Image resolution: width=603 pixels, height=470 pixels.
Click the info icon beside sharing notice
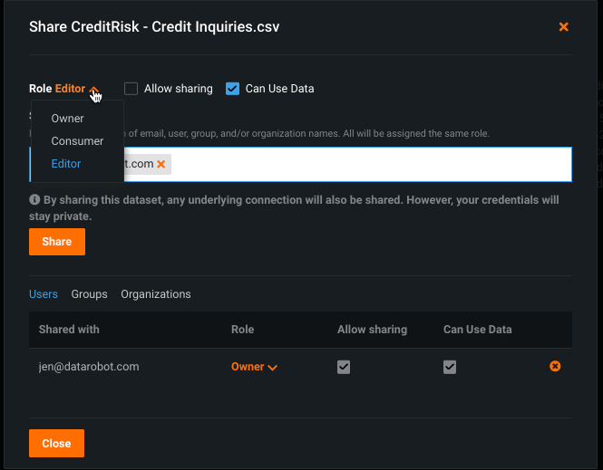pyautogui.click(x=34, y=199)
